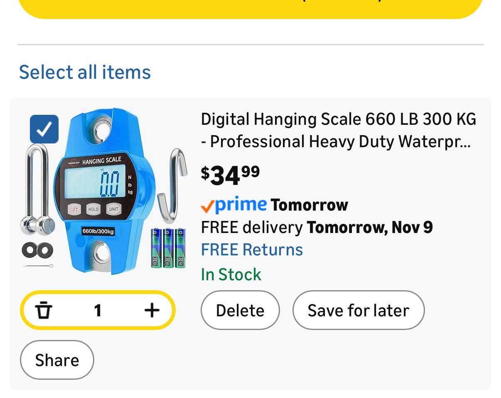The height and width of the screenshot is (398, 501).
Task: Click the Save for later button
Action: click(358, 310)
